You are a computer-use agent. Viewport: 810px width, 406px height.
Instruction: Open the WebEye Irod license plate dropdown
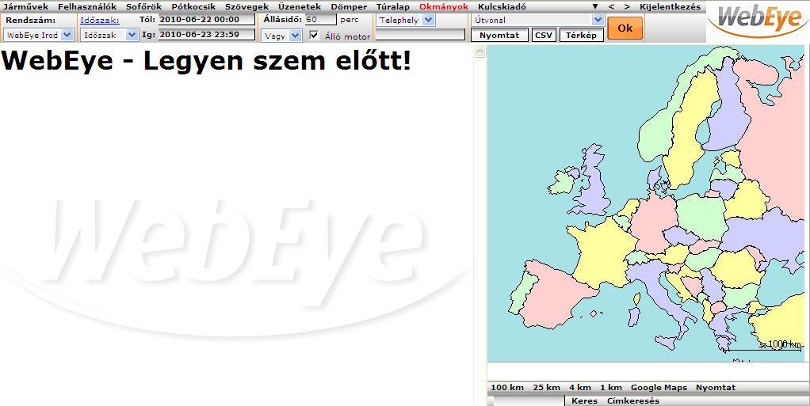coord(39,35)
